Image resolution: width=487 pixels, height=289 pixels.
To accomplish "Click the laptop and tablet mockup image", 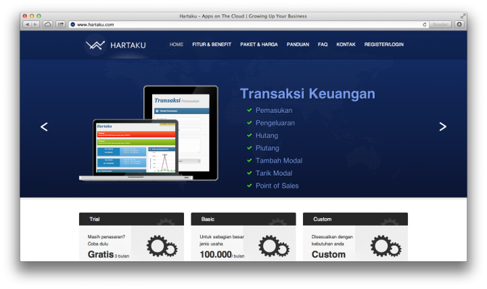I will [149, 133].
